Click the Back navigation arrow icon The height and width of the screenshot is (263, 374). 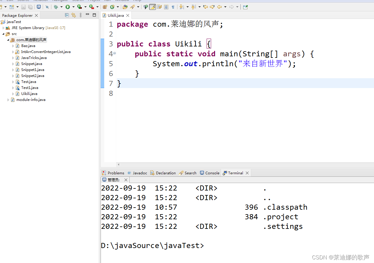pyautogui.click(x=219, y=7)
